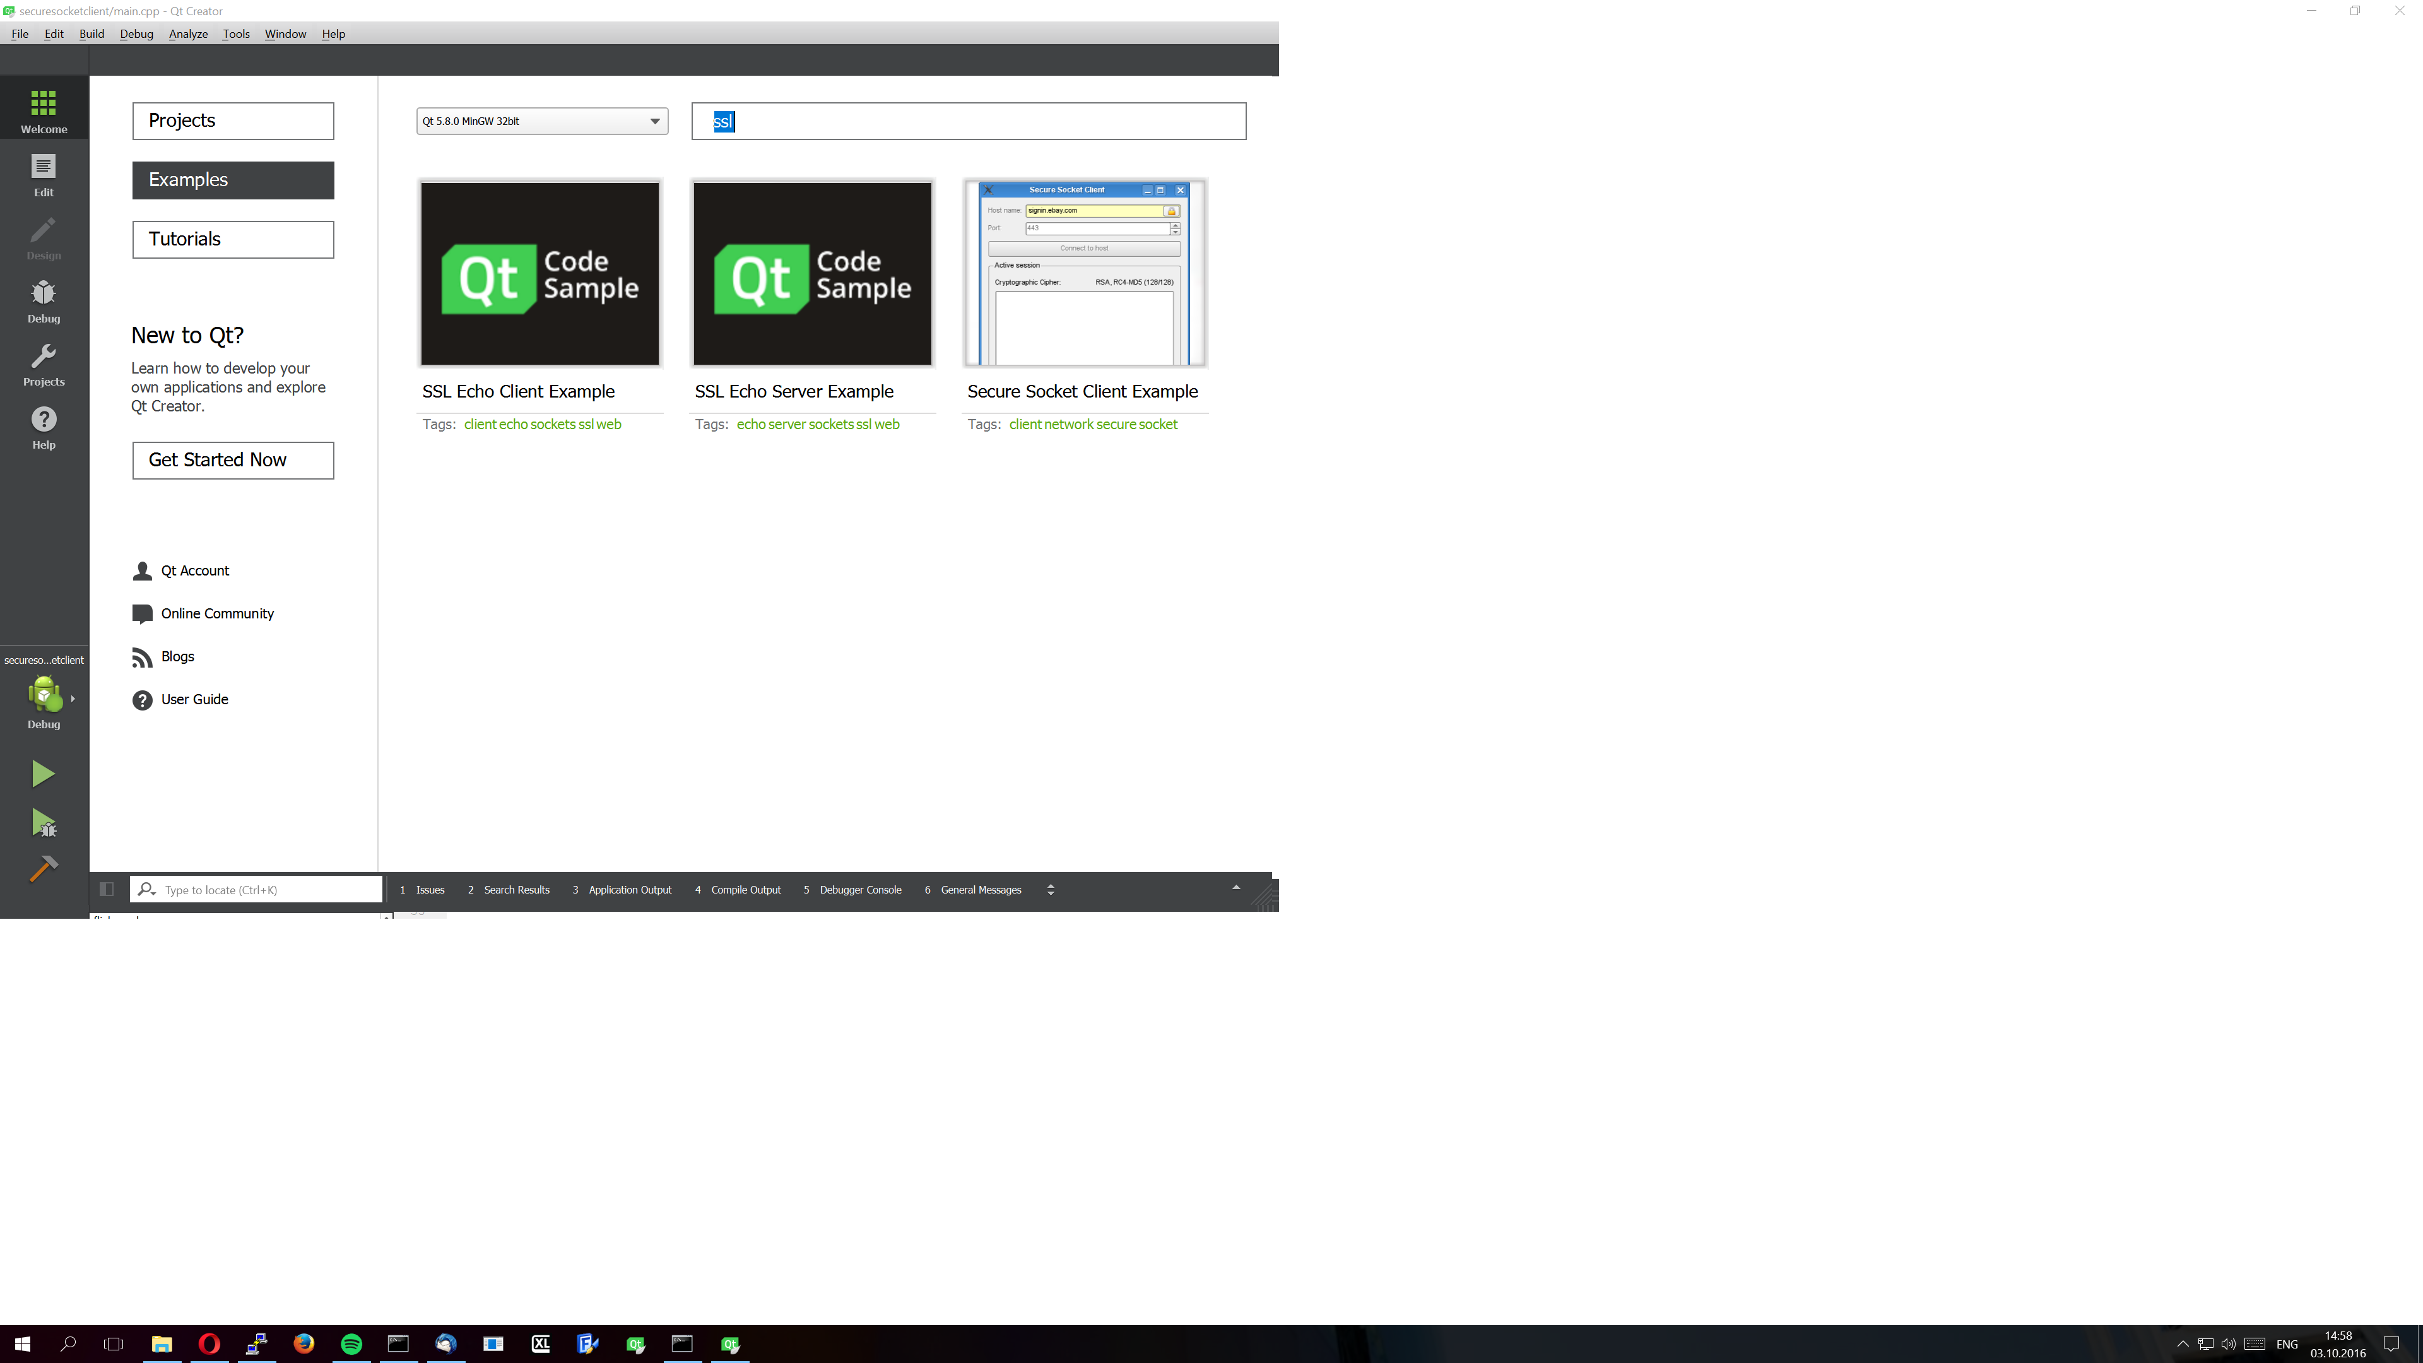Open the Analyze menu

coord(188,34)
